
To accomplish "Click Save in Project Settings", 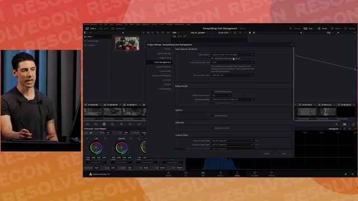I will click(284, 154).
